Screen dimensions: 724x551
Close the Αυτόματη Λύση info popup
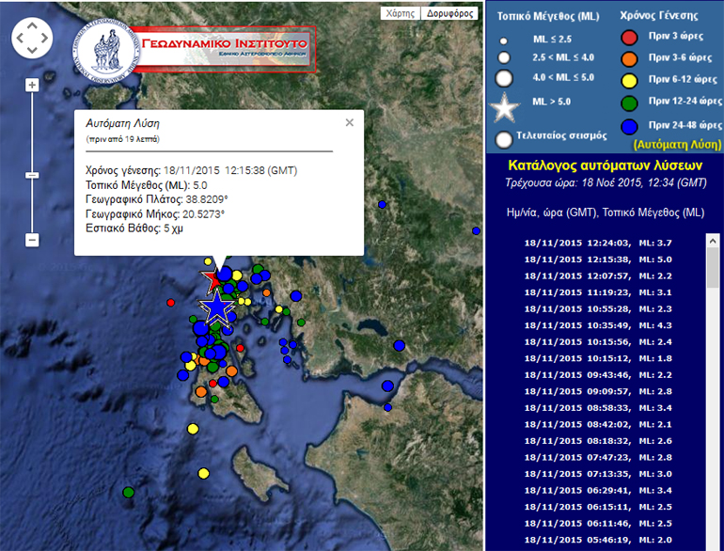click(x=349, y=122)
